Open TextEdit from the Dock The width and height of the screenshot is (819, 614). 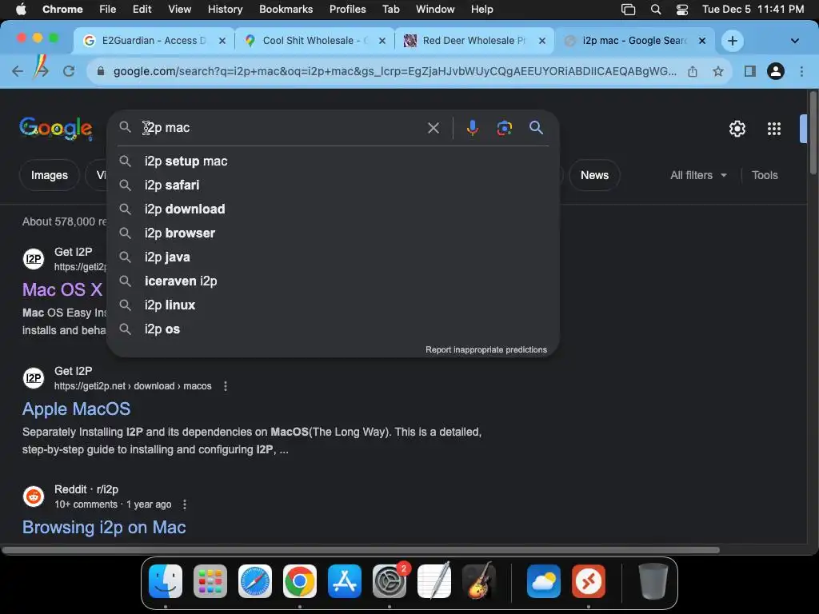pos(434,581)
